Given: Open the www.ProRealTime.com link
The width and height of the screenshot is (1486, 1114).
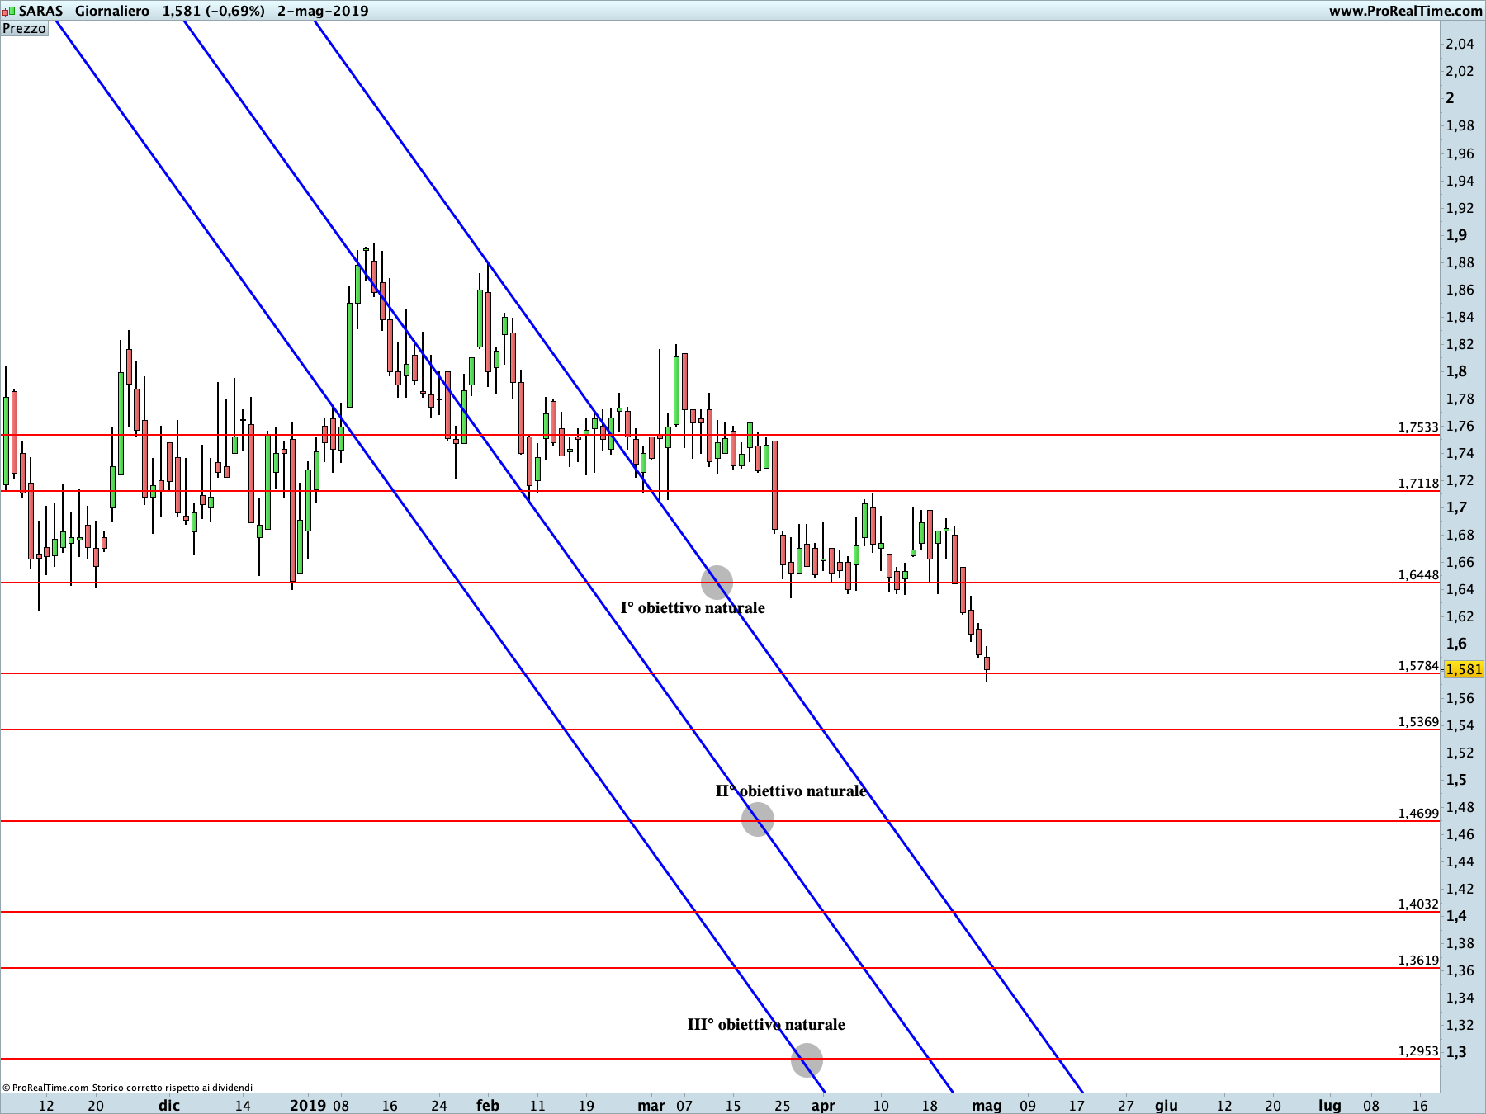Looking at the screenshot, I should click(1405, 11).
